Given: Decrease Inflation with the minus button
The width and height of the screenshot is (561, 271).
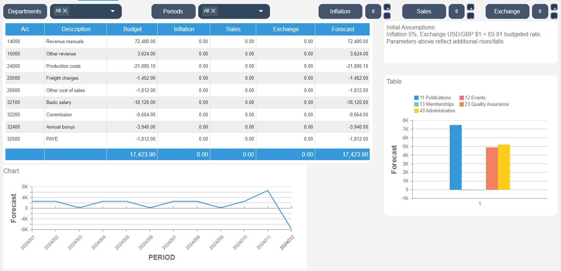Looking at the screenshot, I should [387, 16].
